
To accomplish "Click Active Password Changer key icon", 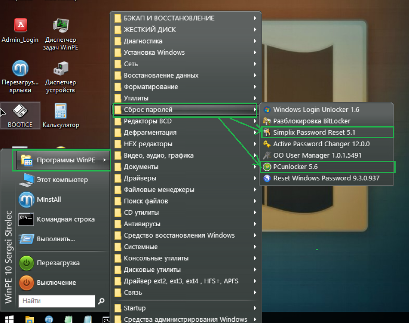I will pyautogui.click(x=267, y=144).
